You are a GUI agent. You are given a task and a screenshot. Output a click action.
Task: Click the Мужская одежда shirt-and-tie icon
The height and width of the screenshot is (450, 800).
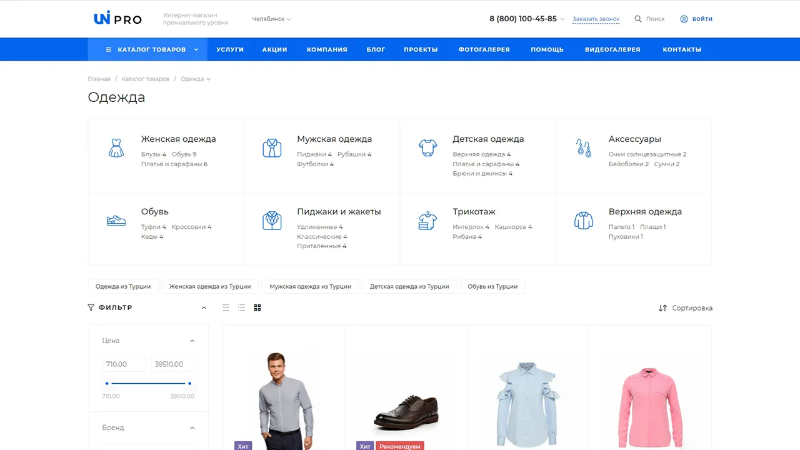(x=272, y=148)
